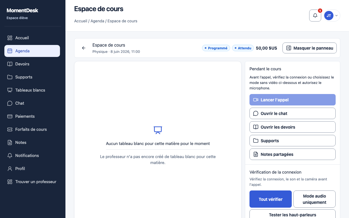Open Supports in the sidebar
The image size is (349, 218).
32,77
